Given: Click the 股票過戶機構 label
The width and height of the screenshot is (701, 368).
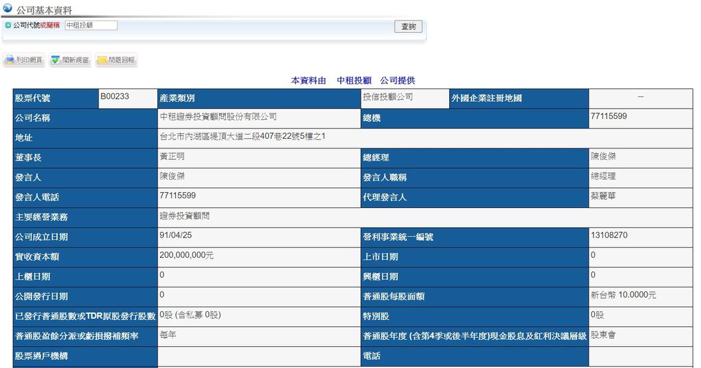Looking at the screenshot, I should pos(41,356).
